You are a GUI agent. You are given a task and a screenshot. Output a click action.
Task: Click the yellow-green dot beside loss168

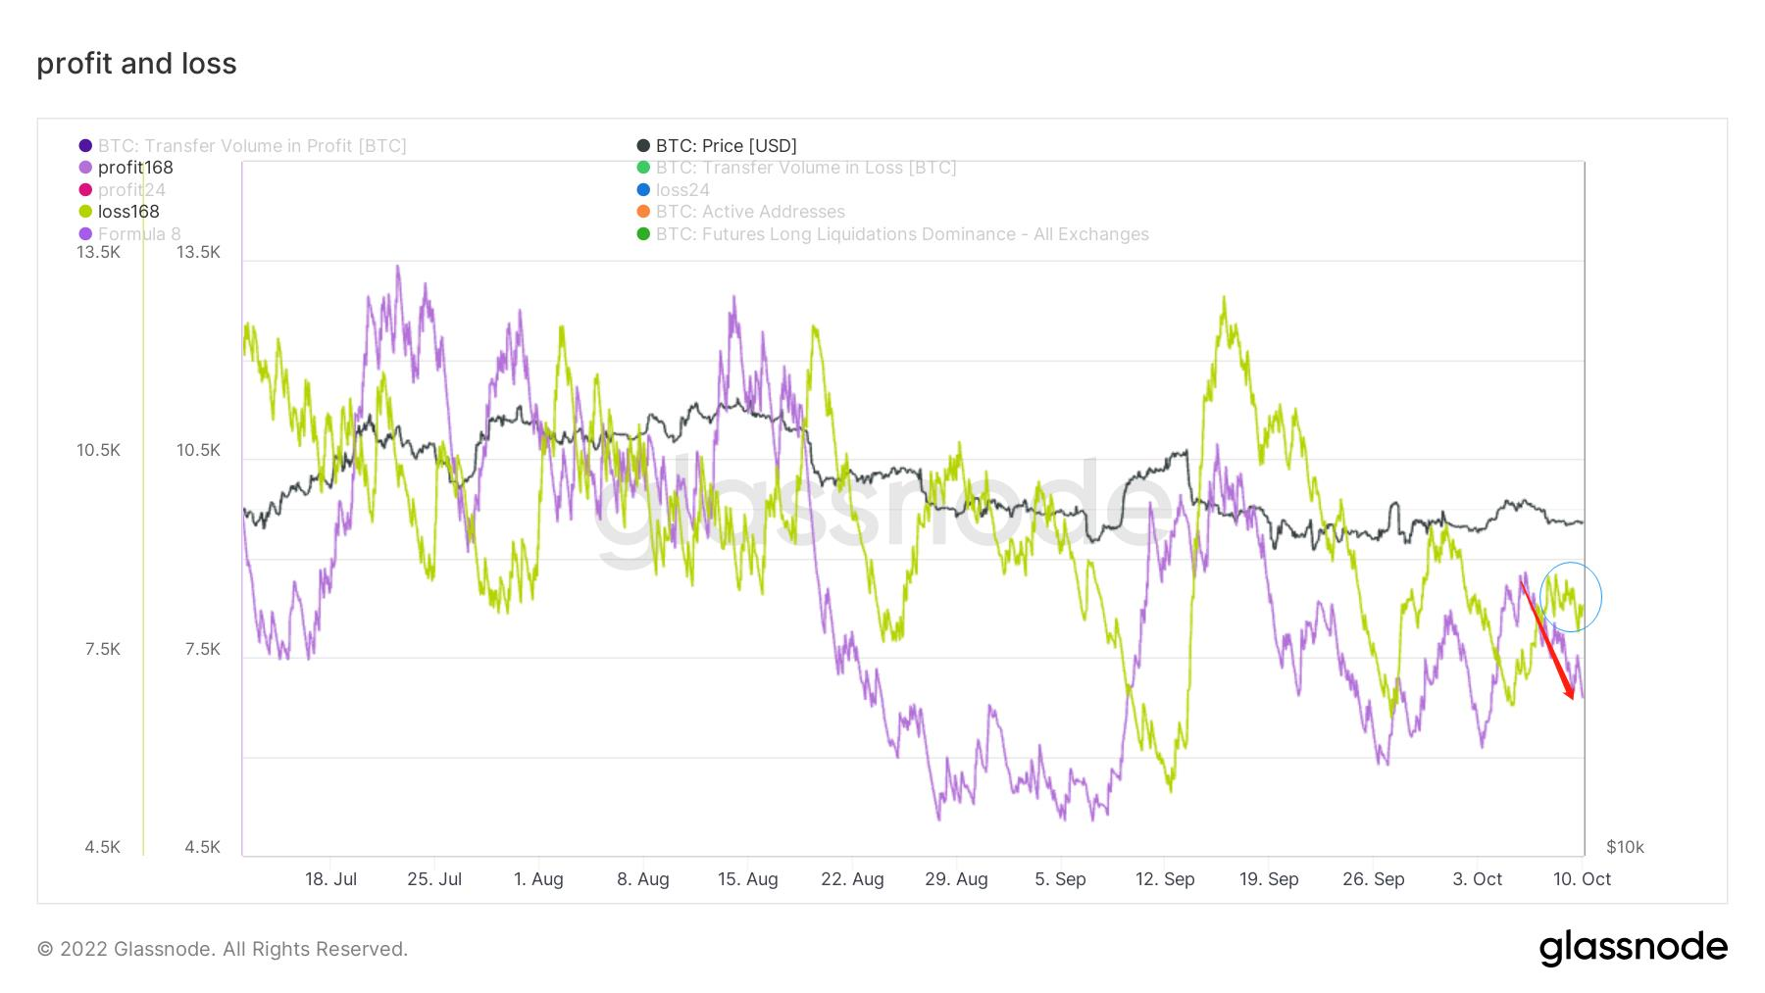point(85,212)
